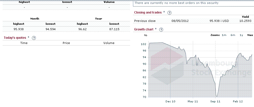Screen dimensions: 254x107
Task: Click the Price column header
Action: click(x=66, y=43)
